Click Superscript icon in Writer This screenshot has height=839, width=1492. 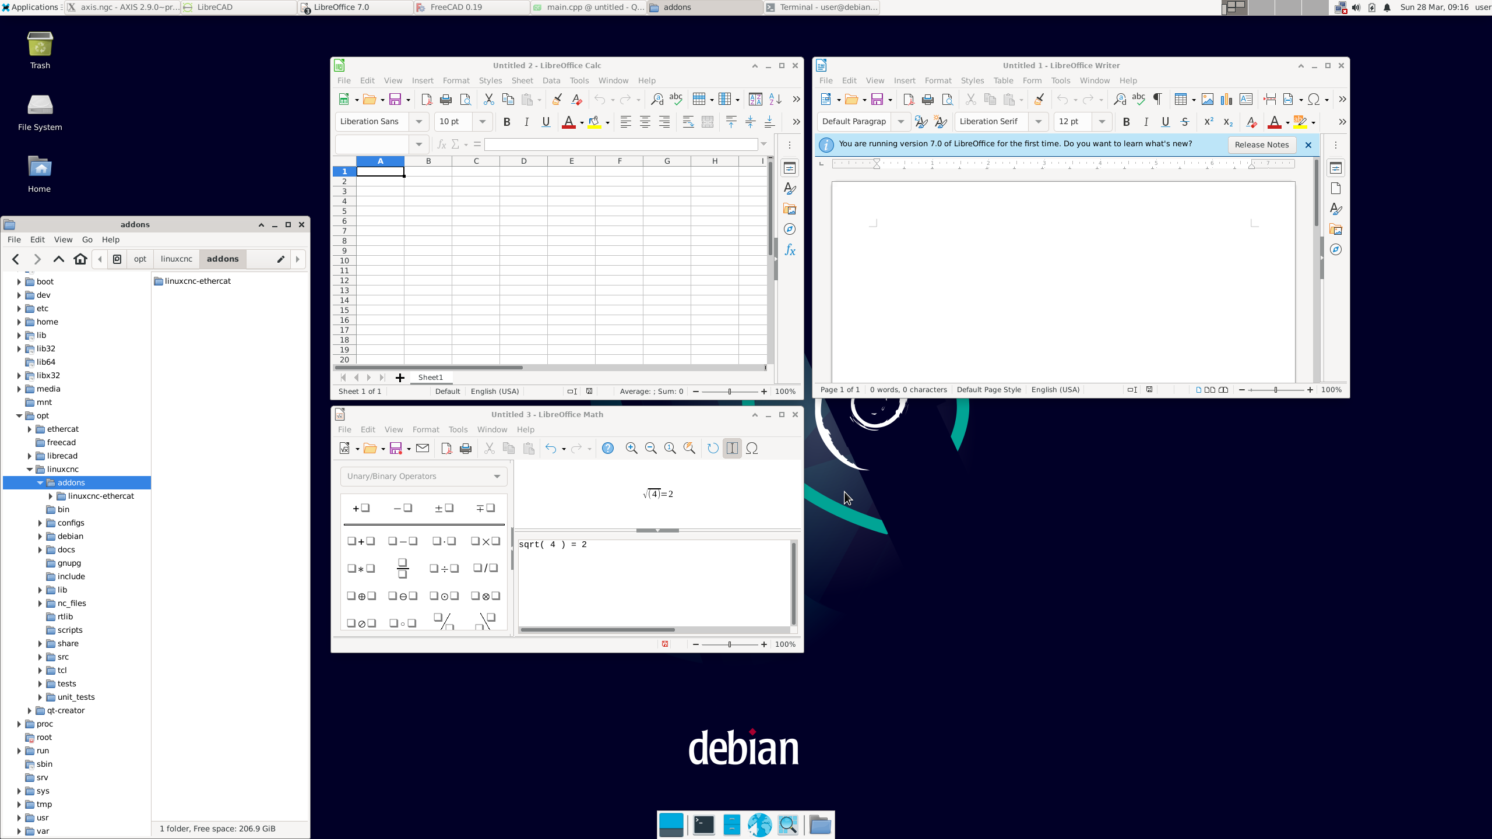[1209, 122]
